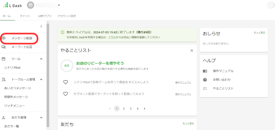Go to page 3 of task list
The image size is (275, 130).
(x=131, y=109)
